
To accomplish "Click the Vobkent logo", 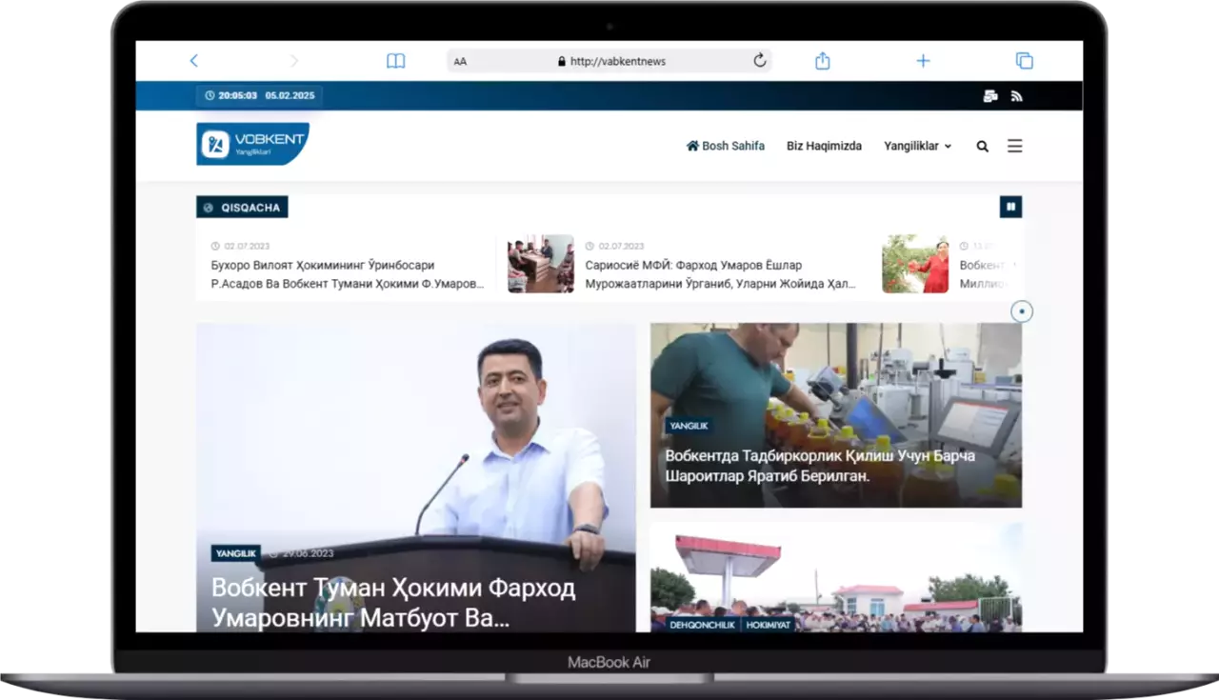I will coord(252,144).
